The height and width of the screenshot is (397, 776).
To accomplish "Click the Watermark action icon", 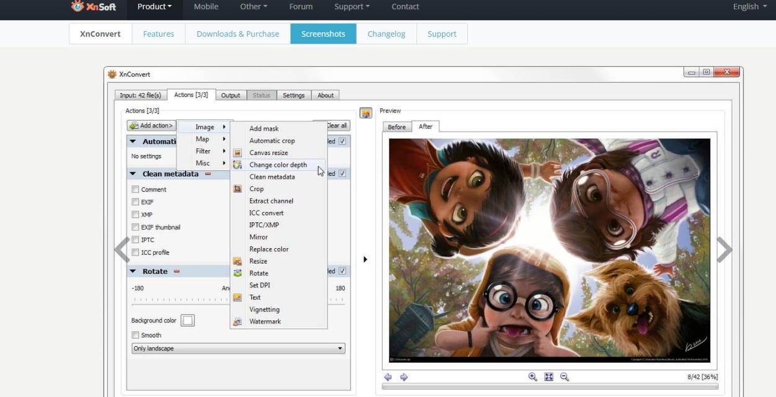I will coord(237,321).
